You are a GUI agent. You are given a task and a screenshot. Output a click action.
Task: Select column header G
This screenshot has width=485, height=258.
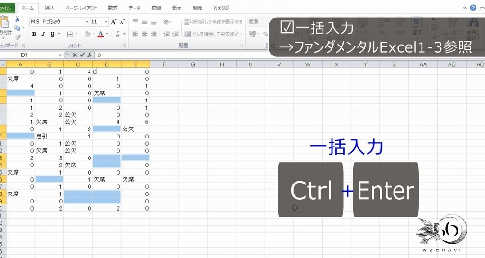click(x=193, y=64)
